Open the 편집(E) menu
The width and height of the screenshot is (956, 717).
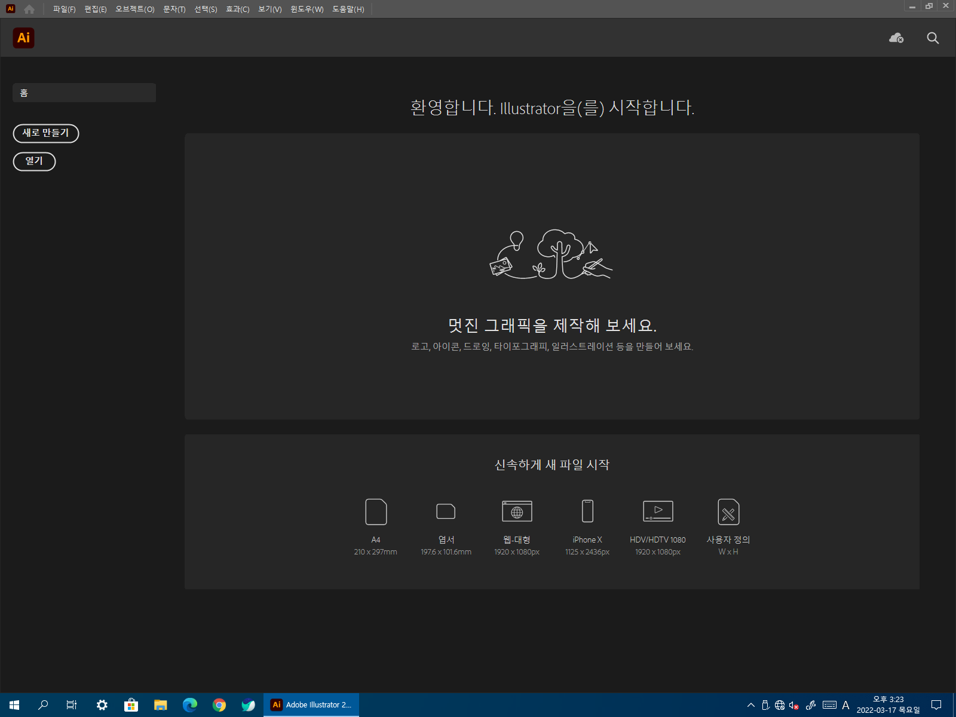point(96,9)
